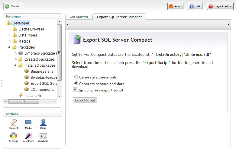Expand the Created packages node
236x153 pixels.
click(x=16, y=59)
